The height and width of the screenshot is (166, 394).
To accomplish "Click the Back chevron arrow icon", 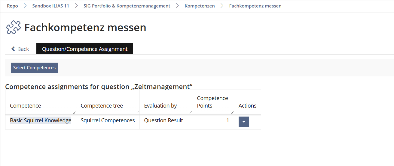I will [13, 49].
